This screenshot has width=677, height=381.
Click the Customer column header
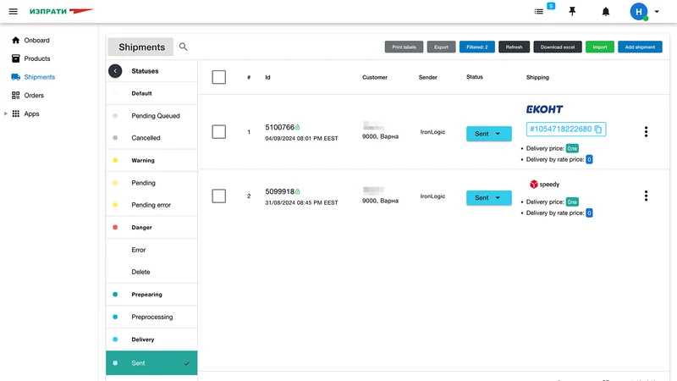[374, 77]
